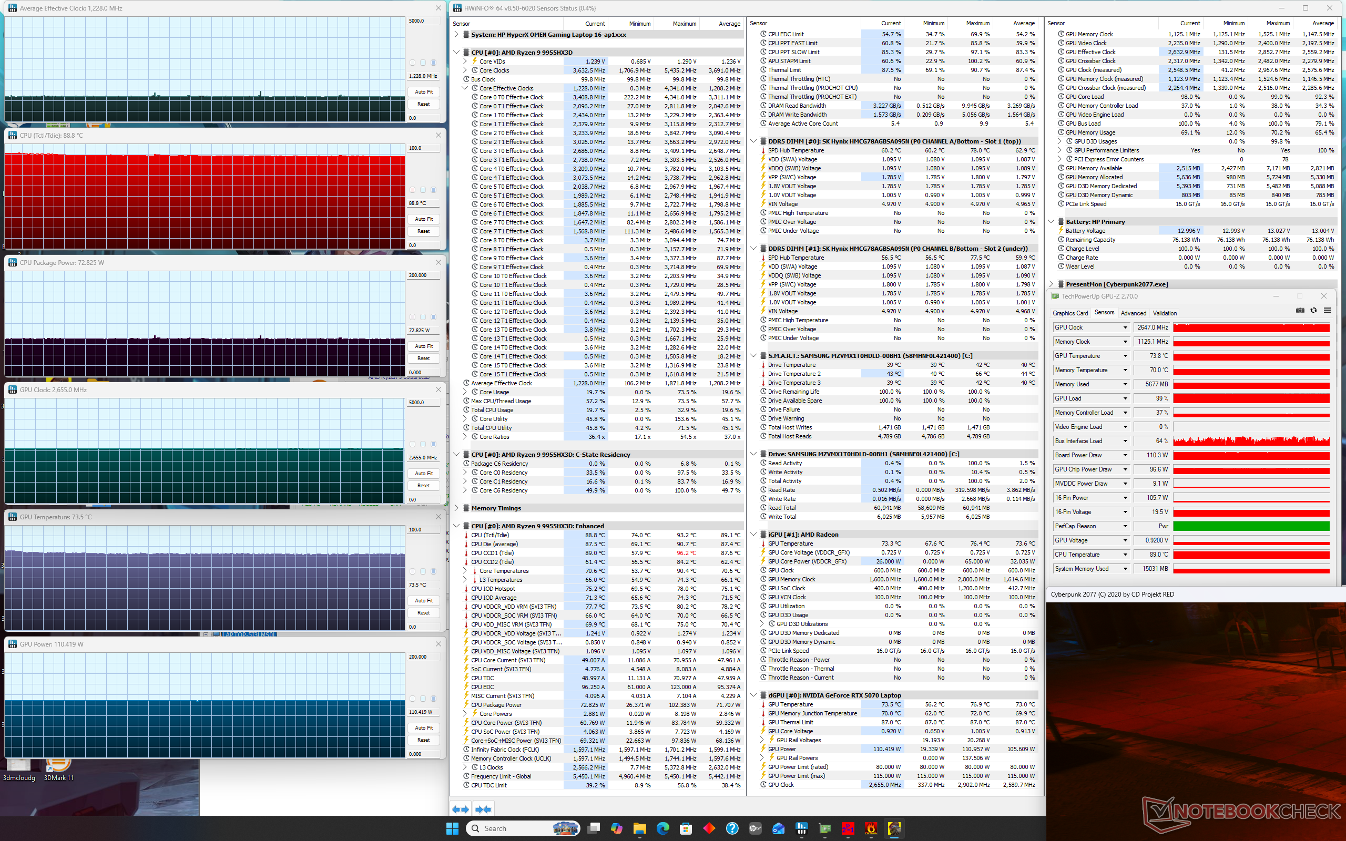Expand the PresentMon [Cyberpunk2077.exe] section
Viewport: 1346px width, 841px height.
pyautogui.click(x=1051, y=284)
